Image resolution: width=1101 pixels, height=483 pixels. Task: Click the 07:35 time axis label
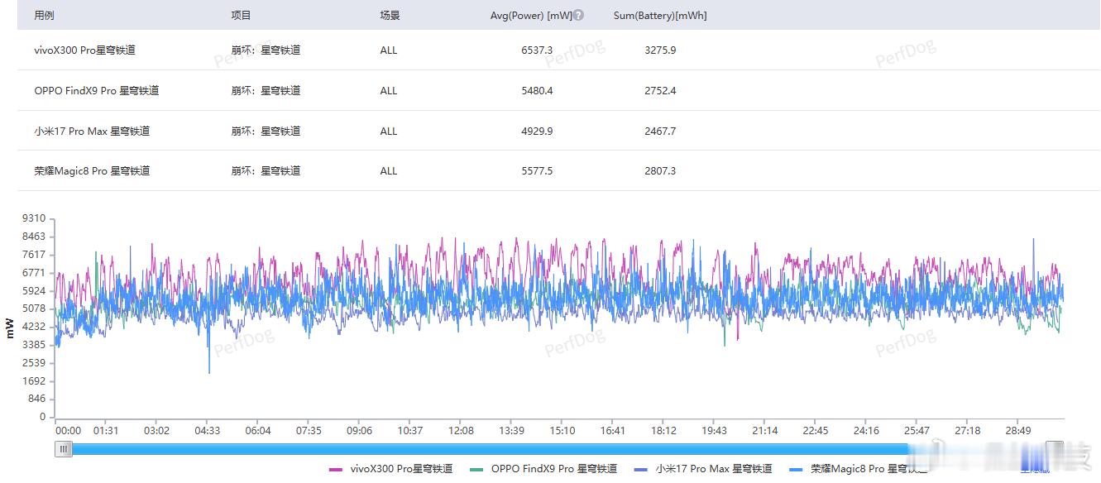pos(309,431)
